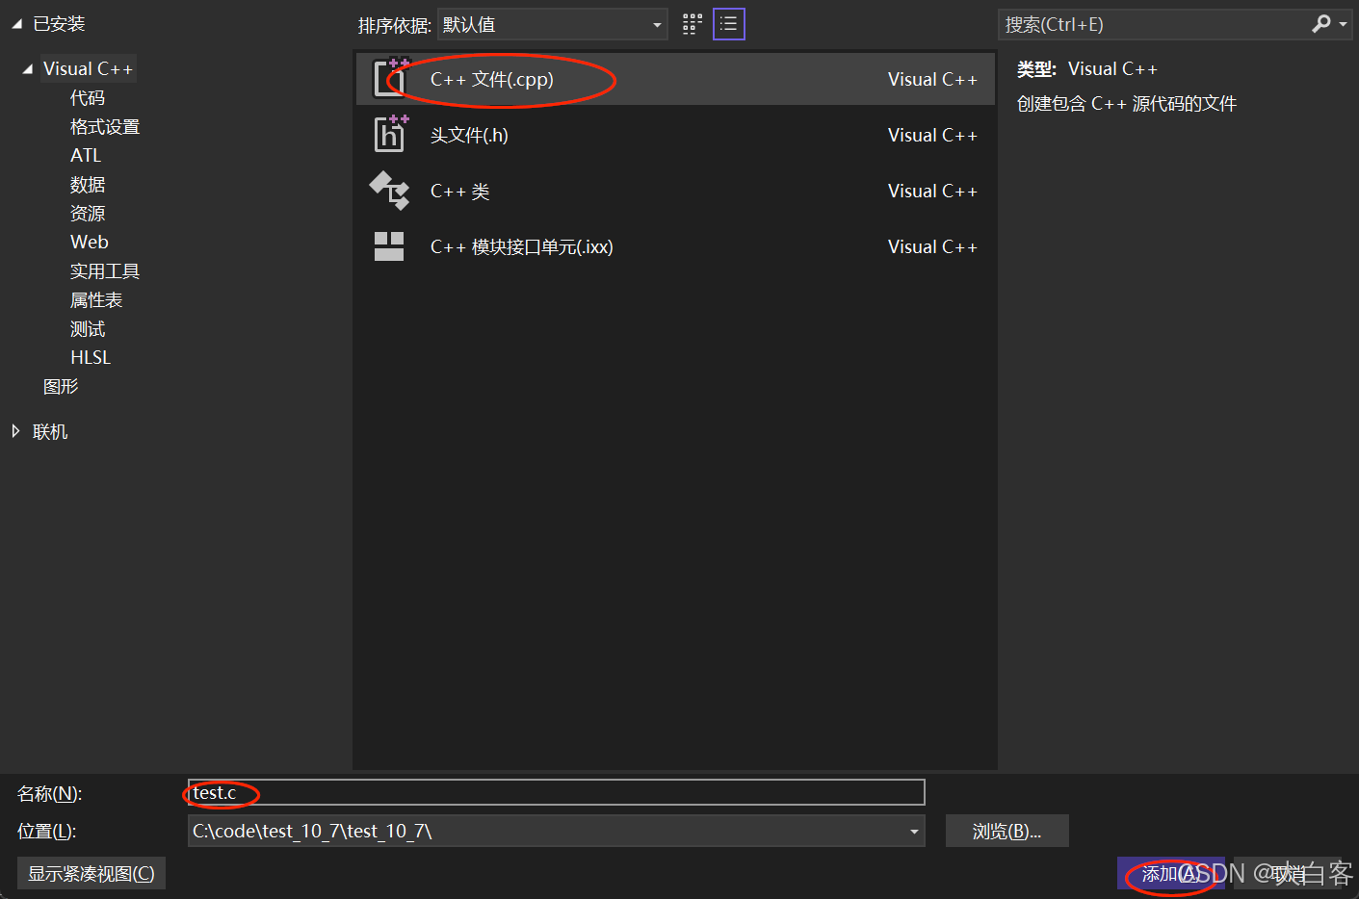The height and width of the screenshot is (899, 1359).
Task: Click the 浏览(B)... browse button
Action: coord(1006,832)
